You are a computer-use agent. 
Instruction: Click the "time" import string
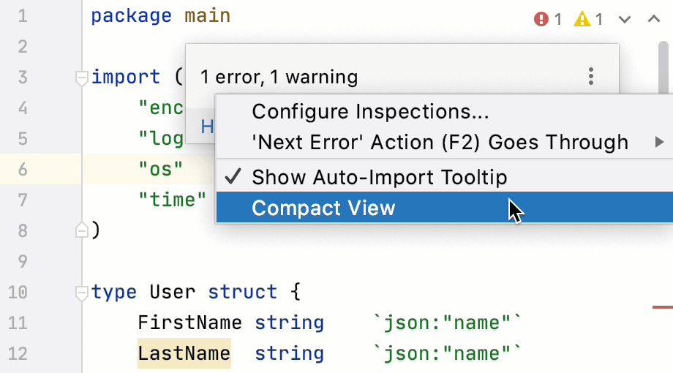(173, 200)
